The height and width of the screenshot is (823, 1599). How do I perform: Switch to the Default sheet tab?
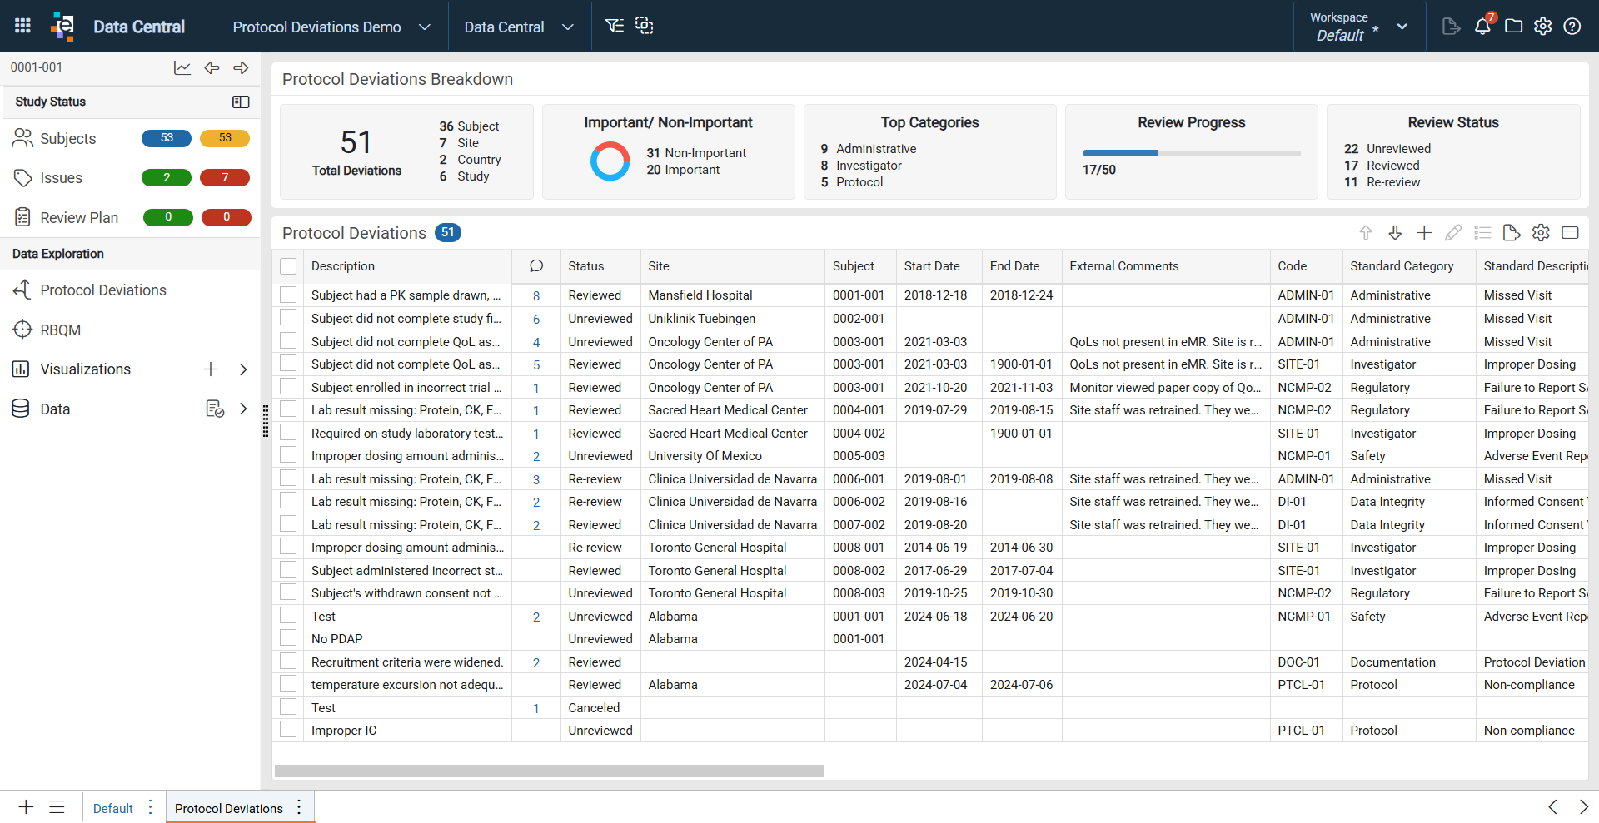click(113, 808)
